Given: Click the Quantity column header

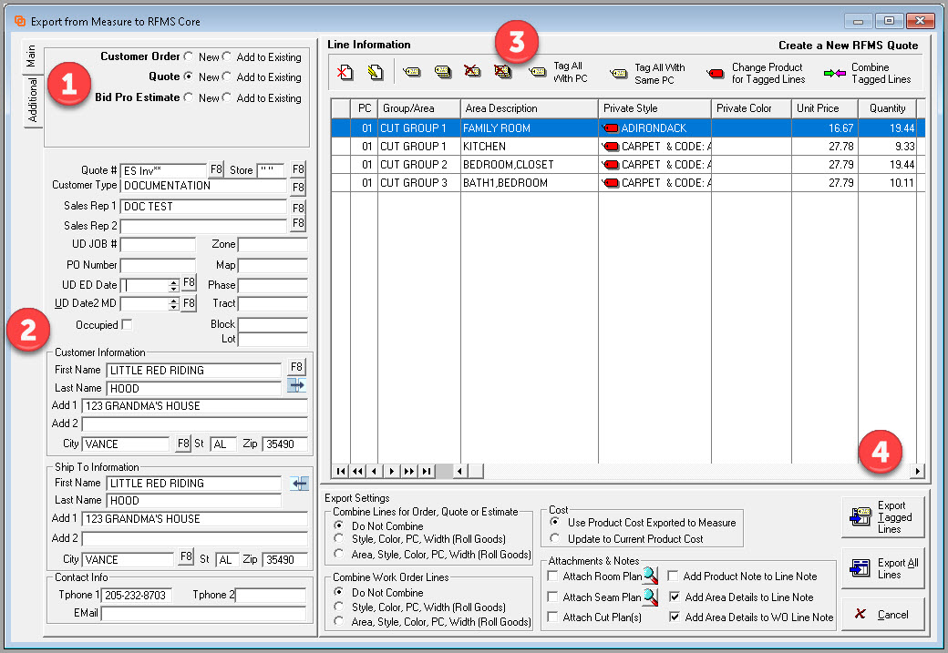Looking at the screenshot, I should pyautogui.click(x=888, y=108).
